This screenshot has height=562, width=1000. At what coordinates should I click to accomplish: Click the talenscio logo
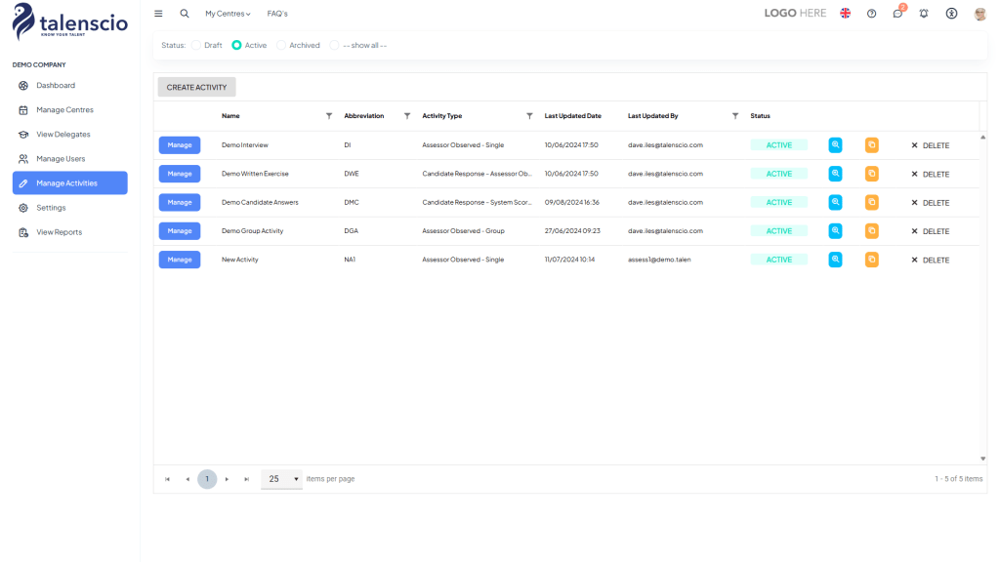(70, 21)
